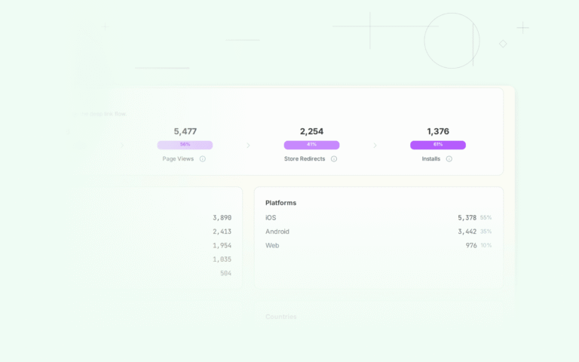
Task: Select the 61% Installs progress bar
Action: (x=438, y=145)
